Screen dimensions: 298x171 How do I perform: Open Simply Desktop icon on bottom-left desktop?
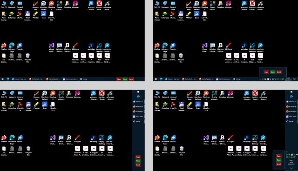(x=102, y=140)
